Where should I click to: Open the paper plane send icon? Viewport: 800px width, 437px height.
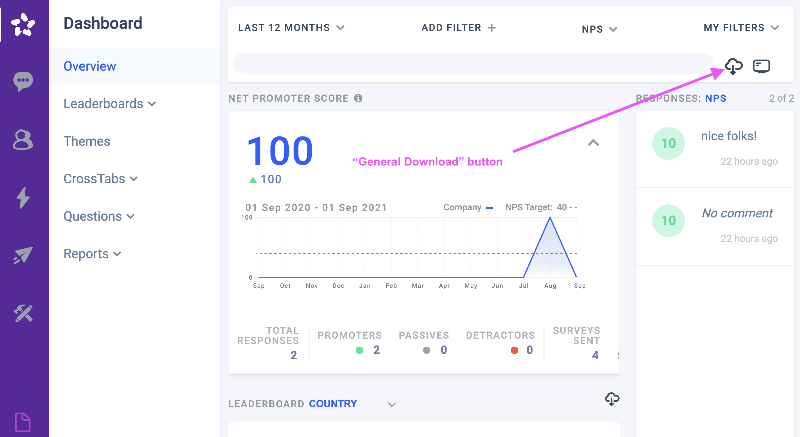[23, 255]
